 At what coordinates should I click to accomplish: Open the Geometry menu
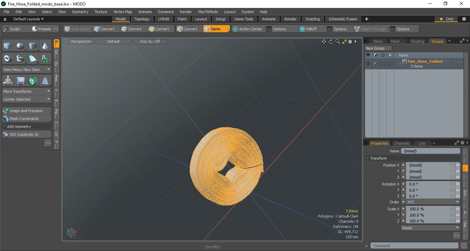[x=80, y=12]
